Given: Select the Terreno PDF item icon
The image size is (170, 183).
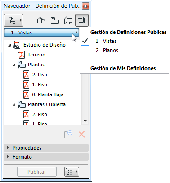Looking at the screenshot, I should click(x=22, y=55).
